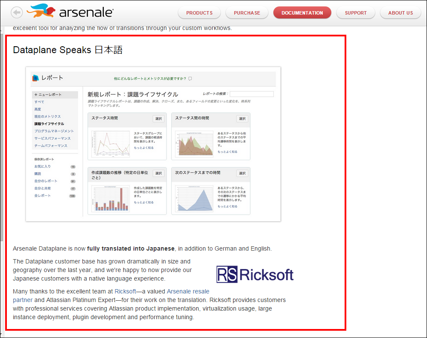Open the Arsenale resale partner link
Viewport: 427px width, 338px height.
point(188,291)
